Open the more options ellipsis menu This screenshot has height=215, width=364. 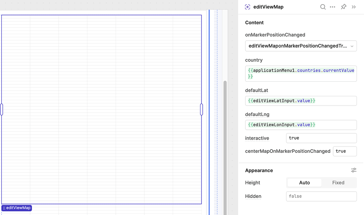pos(332,7)
